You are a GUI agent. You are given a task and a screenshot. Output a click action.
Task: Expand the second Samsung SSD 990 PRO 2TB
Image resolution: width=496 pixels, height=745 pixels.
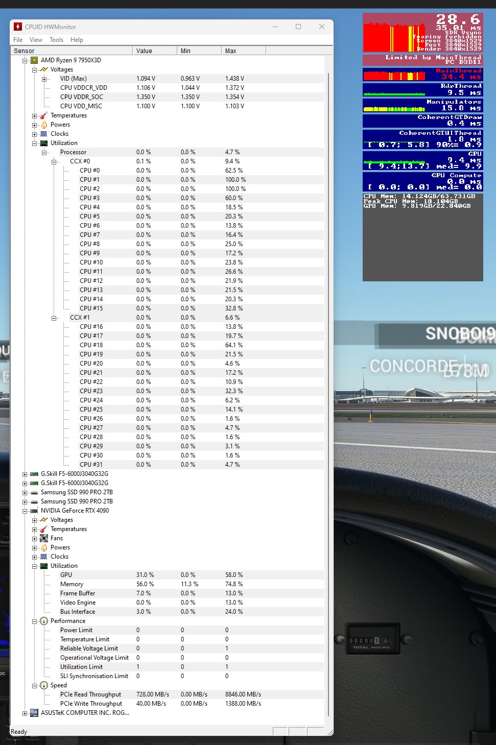25,501
